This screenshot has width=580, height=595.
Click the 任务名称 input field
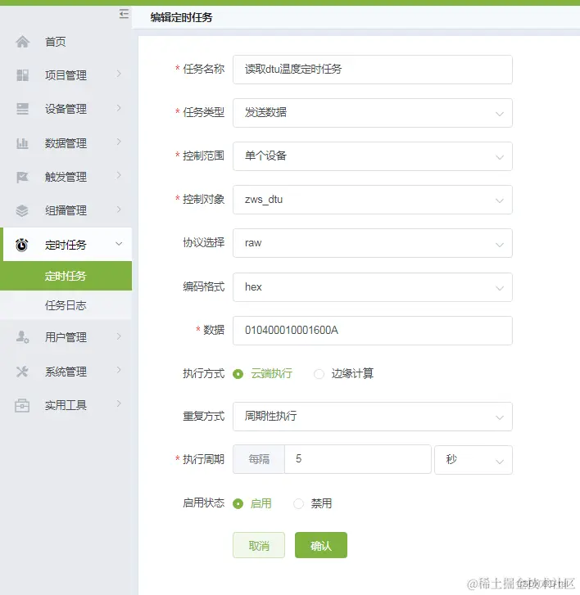[x=373, y=70]
